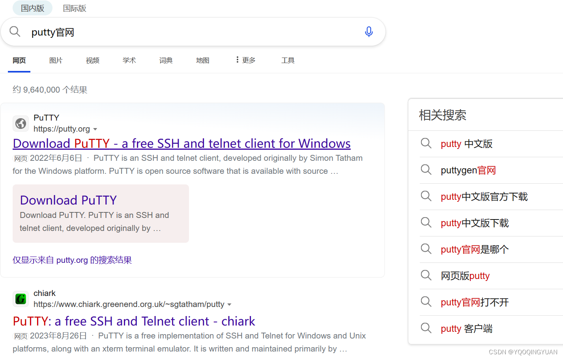Open the 'Download PuTTY' sublink card title
This screenshot has width=563, height=359.
tap(68, 200)
